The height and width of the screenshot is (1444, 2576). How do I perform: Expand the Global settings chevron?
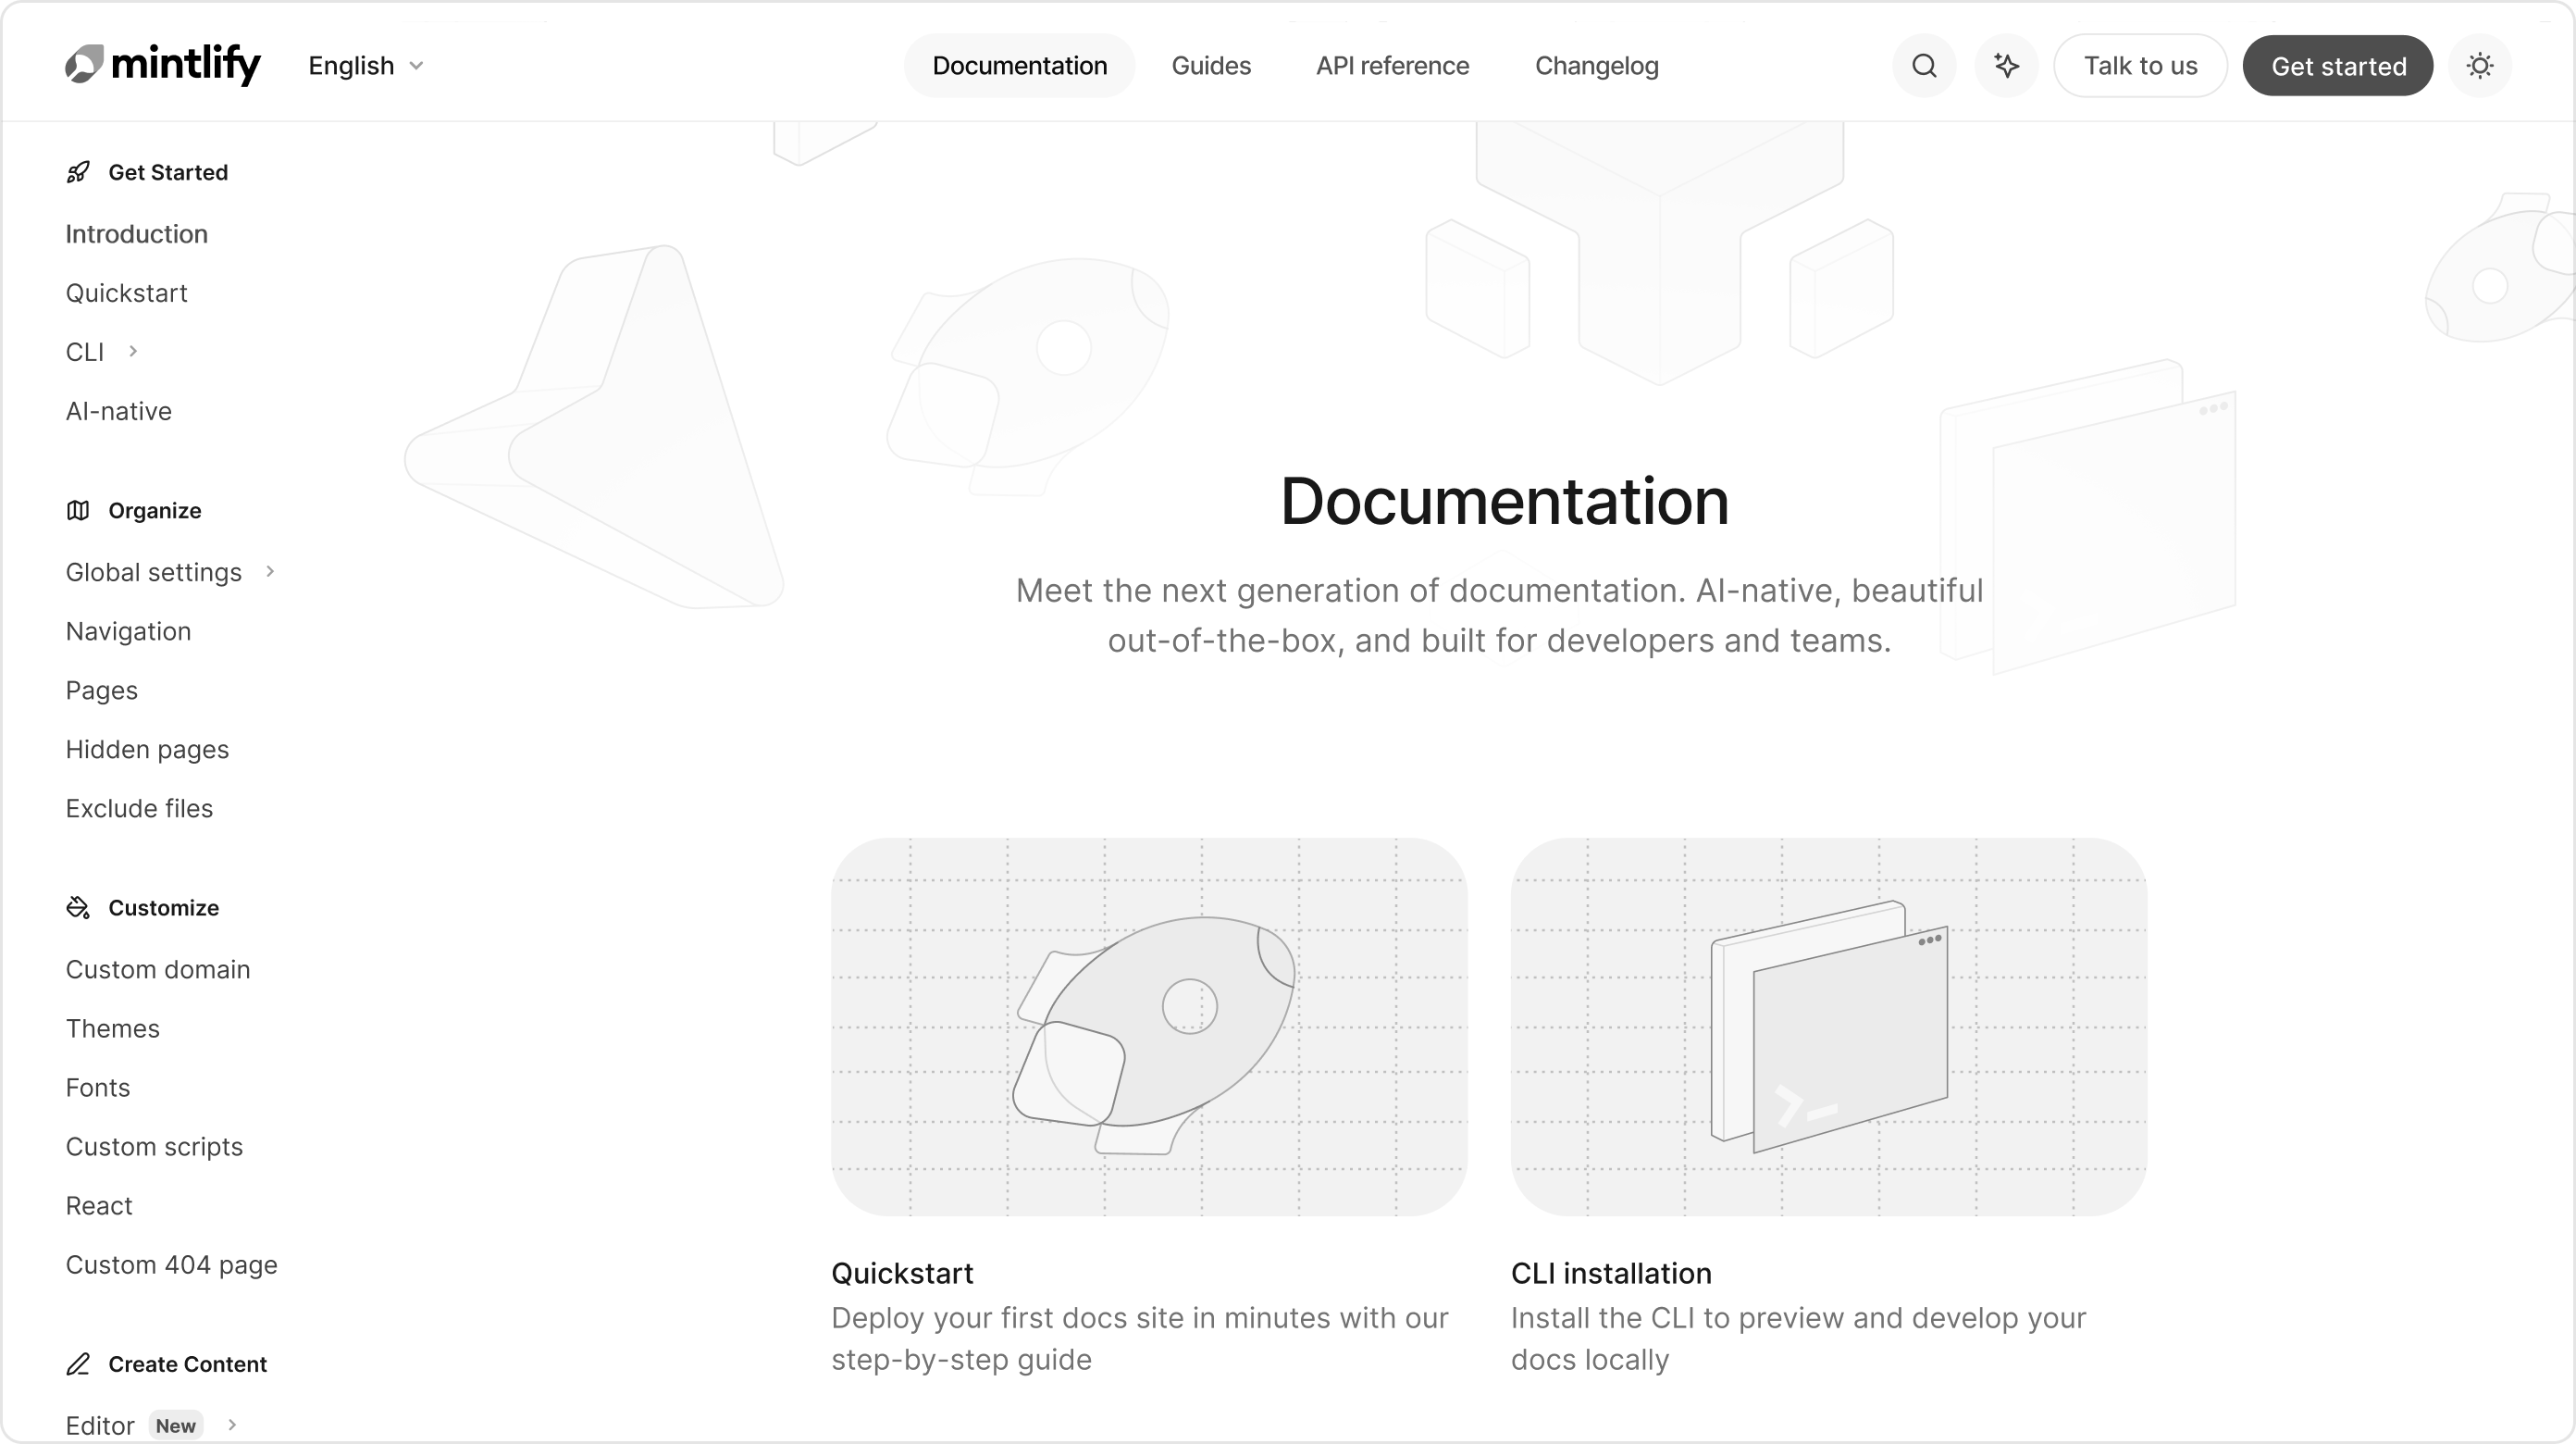(270, 571)
